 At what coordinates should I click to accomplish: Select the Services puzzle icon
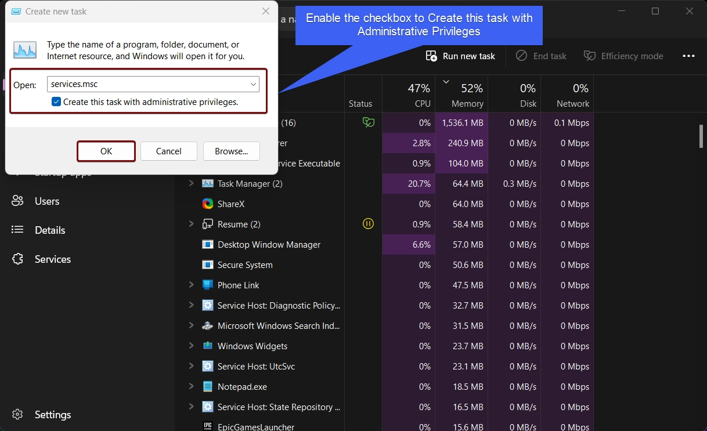[17, 259]
